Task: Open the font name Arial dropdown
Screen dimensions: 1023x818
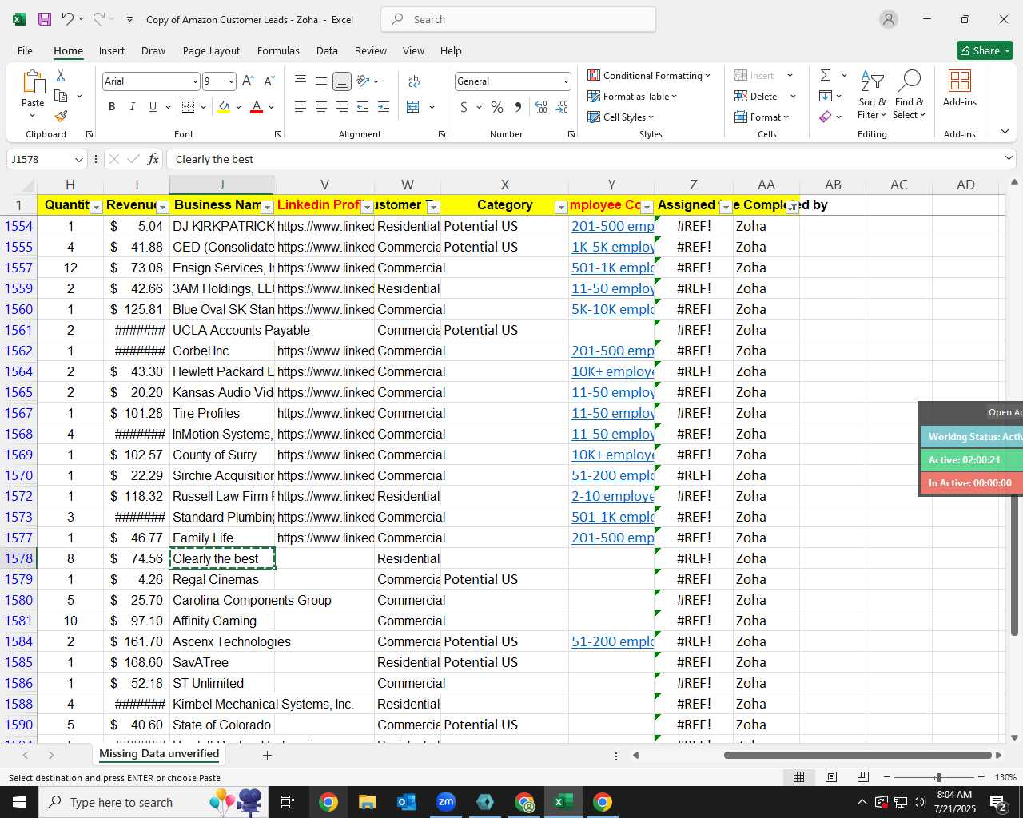Action: click(x=195, y=81)
